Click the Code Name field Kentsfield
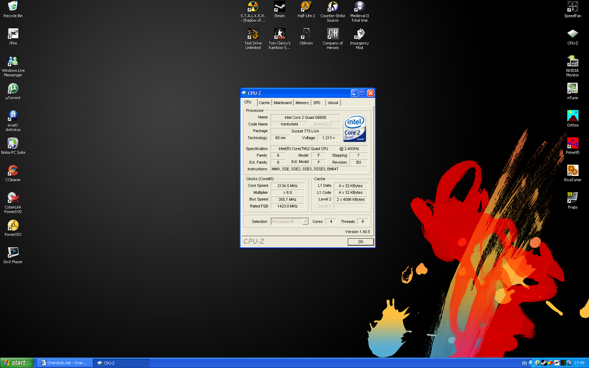This screenshot has width=589, height=368. [x=289, y=124]
